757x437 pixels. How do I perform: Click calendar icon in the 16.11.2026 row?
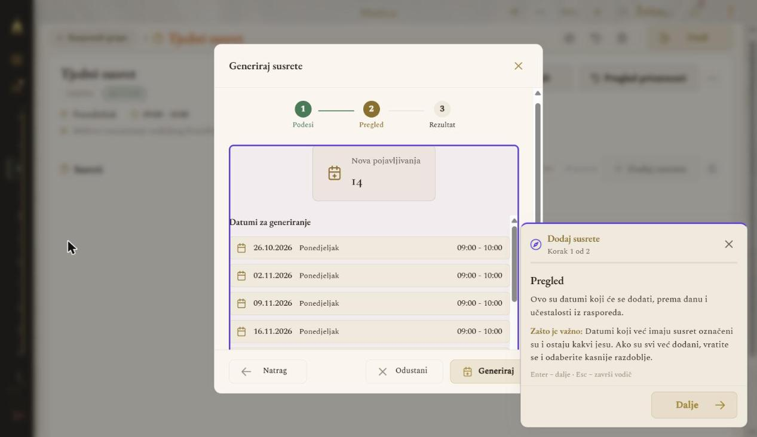[x=241, y=331]
